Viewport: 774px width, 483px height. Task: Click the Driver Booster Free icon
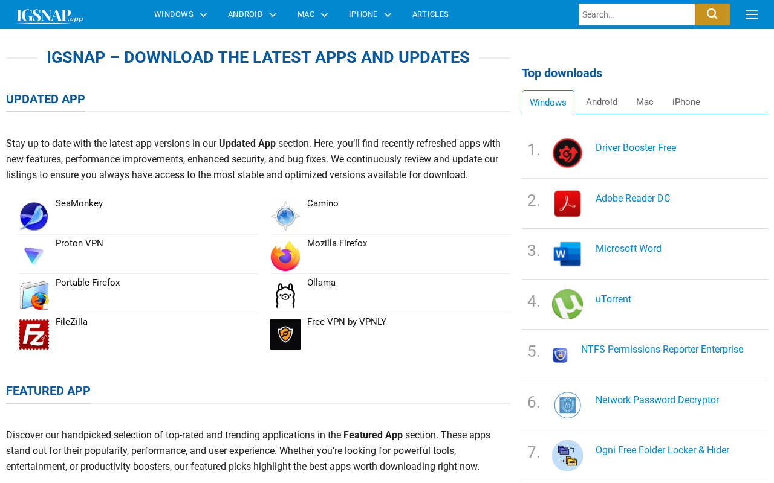[567, 153]
